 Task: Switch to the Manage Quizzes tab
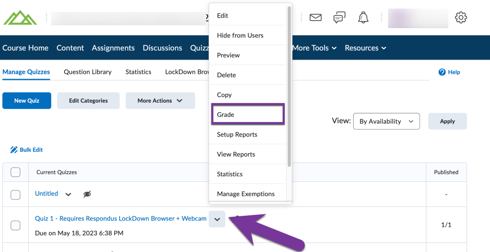pyautogui.click(x=26, y=72)
